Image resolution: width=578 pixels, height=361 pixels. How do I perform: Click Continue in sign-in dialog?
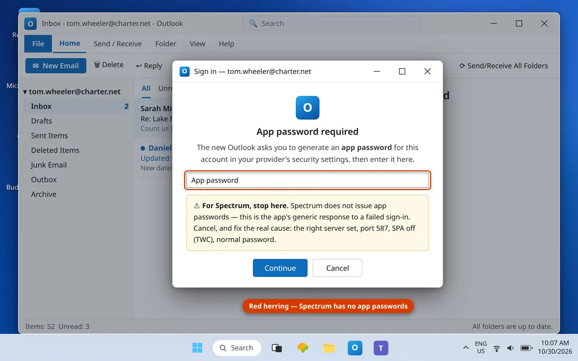pos(280,268)
